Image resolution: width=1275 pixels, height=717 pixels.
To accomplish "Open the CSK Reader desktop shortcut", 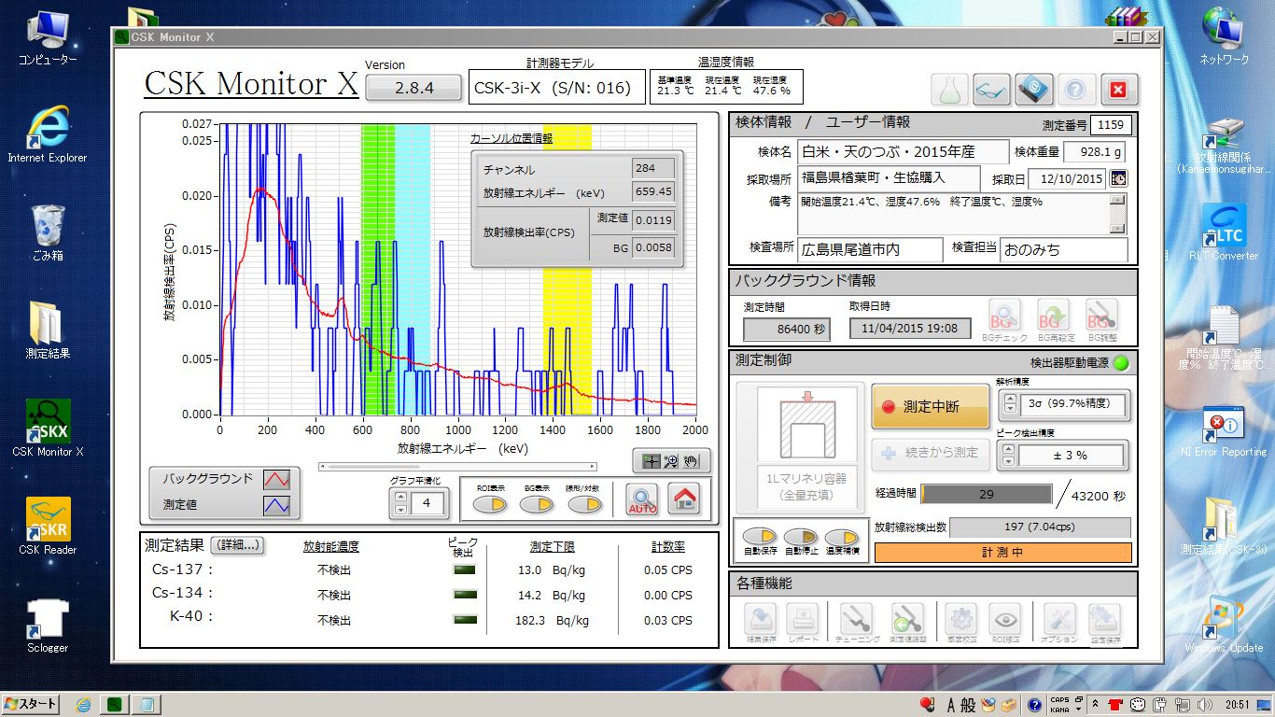I will [x=48, y=527].
